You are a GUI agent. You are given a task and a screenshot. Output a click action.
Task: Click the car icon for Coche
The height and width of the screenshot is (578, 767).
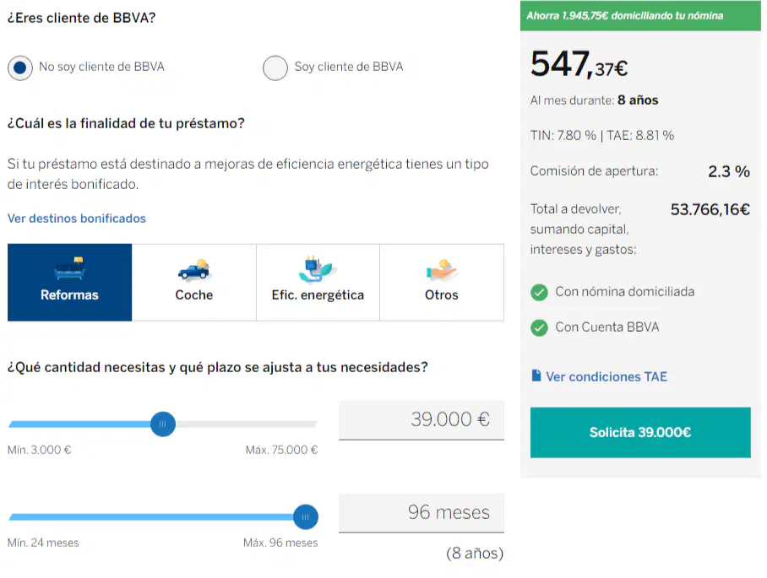[194, 270]
